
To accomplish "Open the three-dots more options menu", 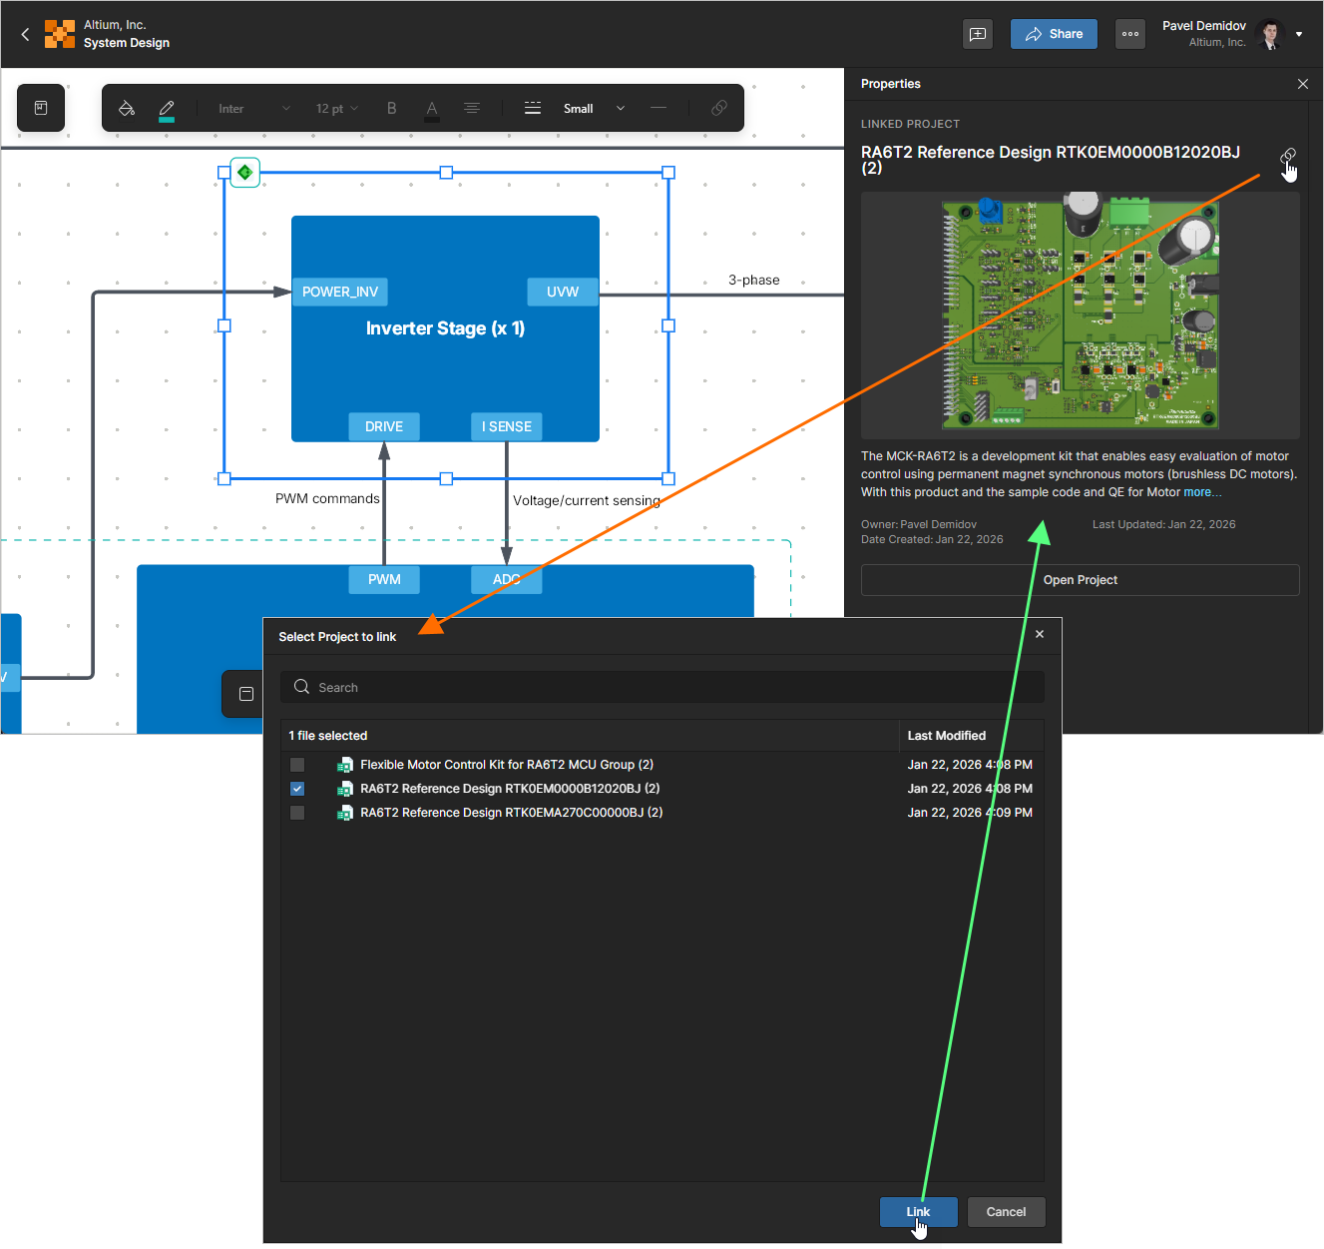I will click(1130, 34).
